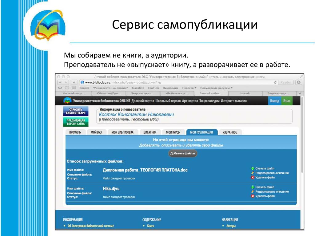Open the Translate bookmark
315x236 pixels.
pos(138,88)
